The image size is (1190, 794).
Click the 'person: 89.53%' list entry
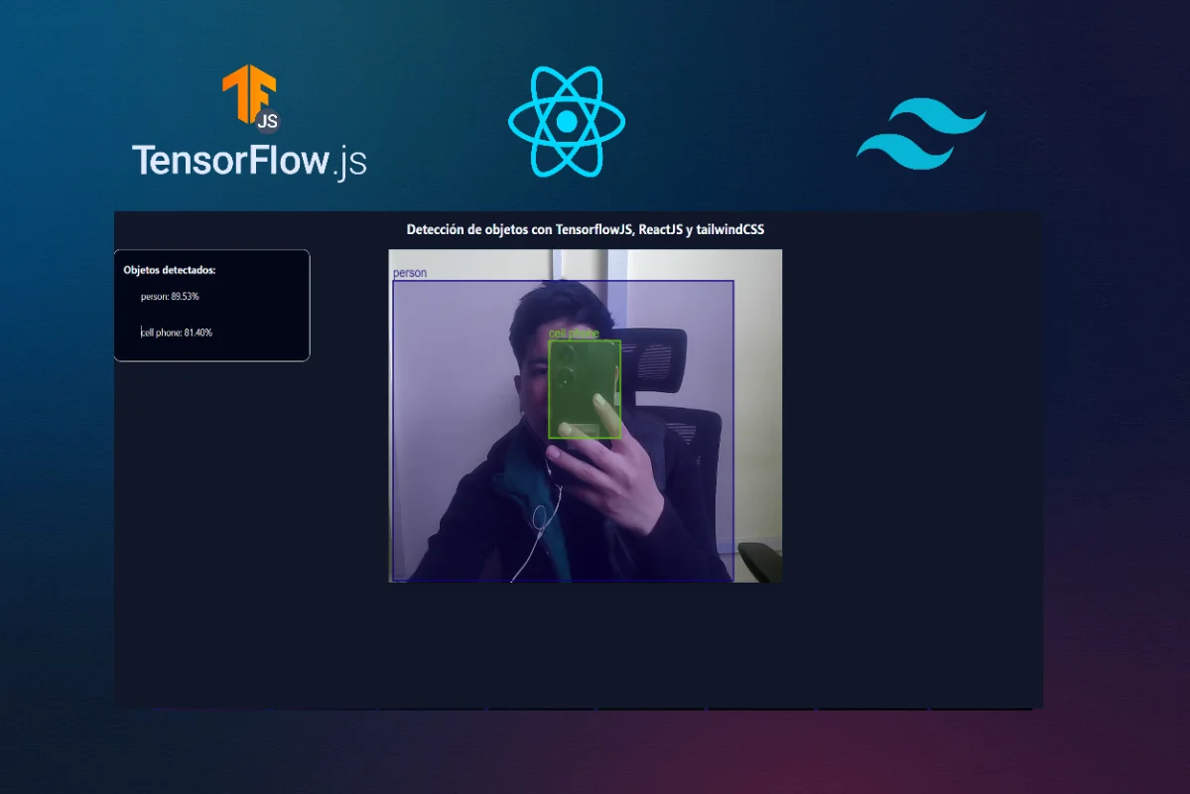(170, 296)
